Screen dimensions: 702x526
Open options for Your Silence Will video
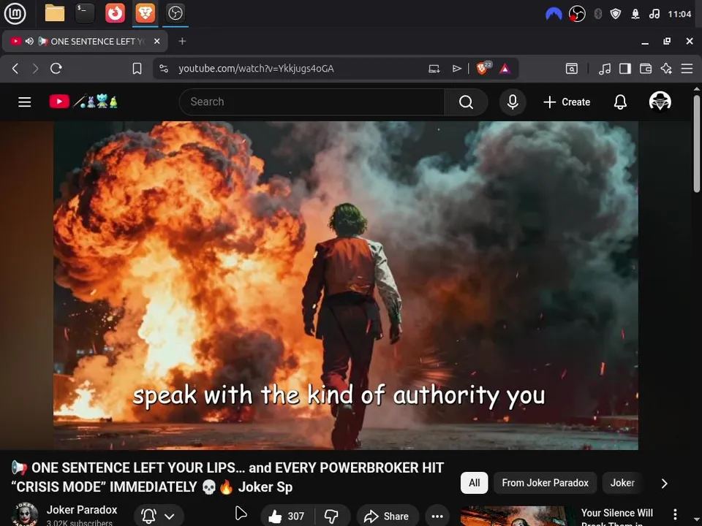[x=675, y=514]
